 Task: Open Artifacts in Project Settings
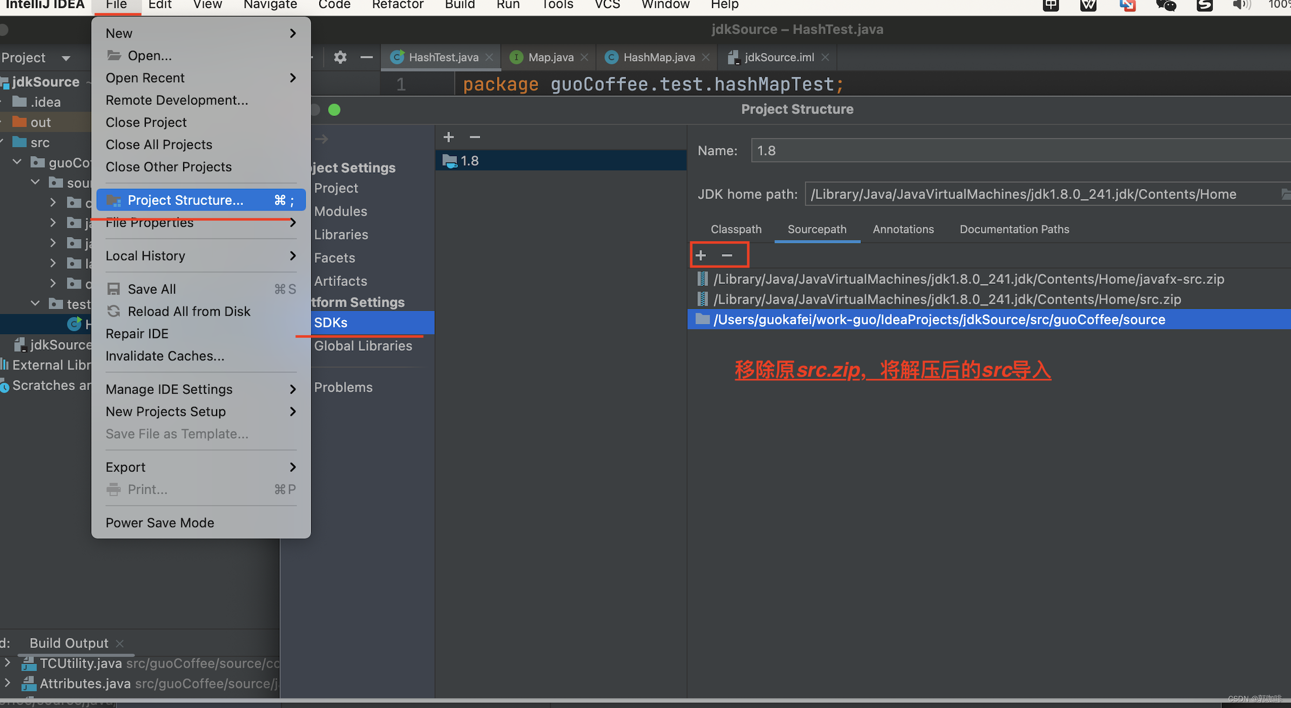[340, 281]
